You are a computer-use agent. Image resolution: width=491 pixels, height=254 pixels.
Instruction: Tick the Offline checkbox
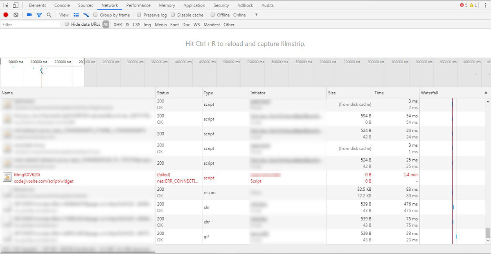point(212,15)
